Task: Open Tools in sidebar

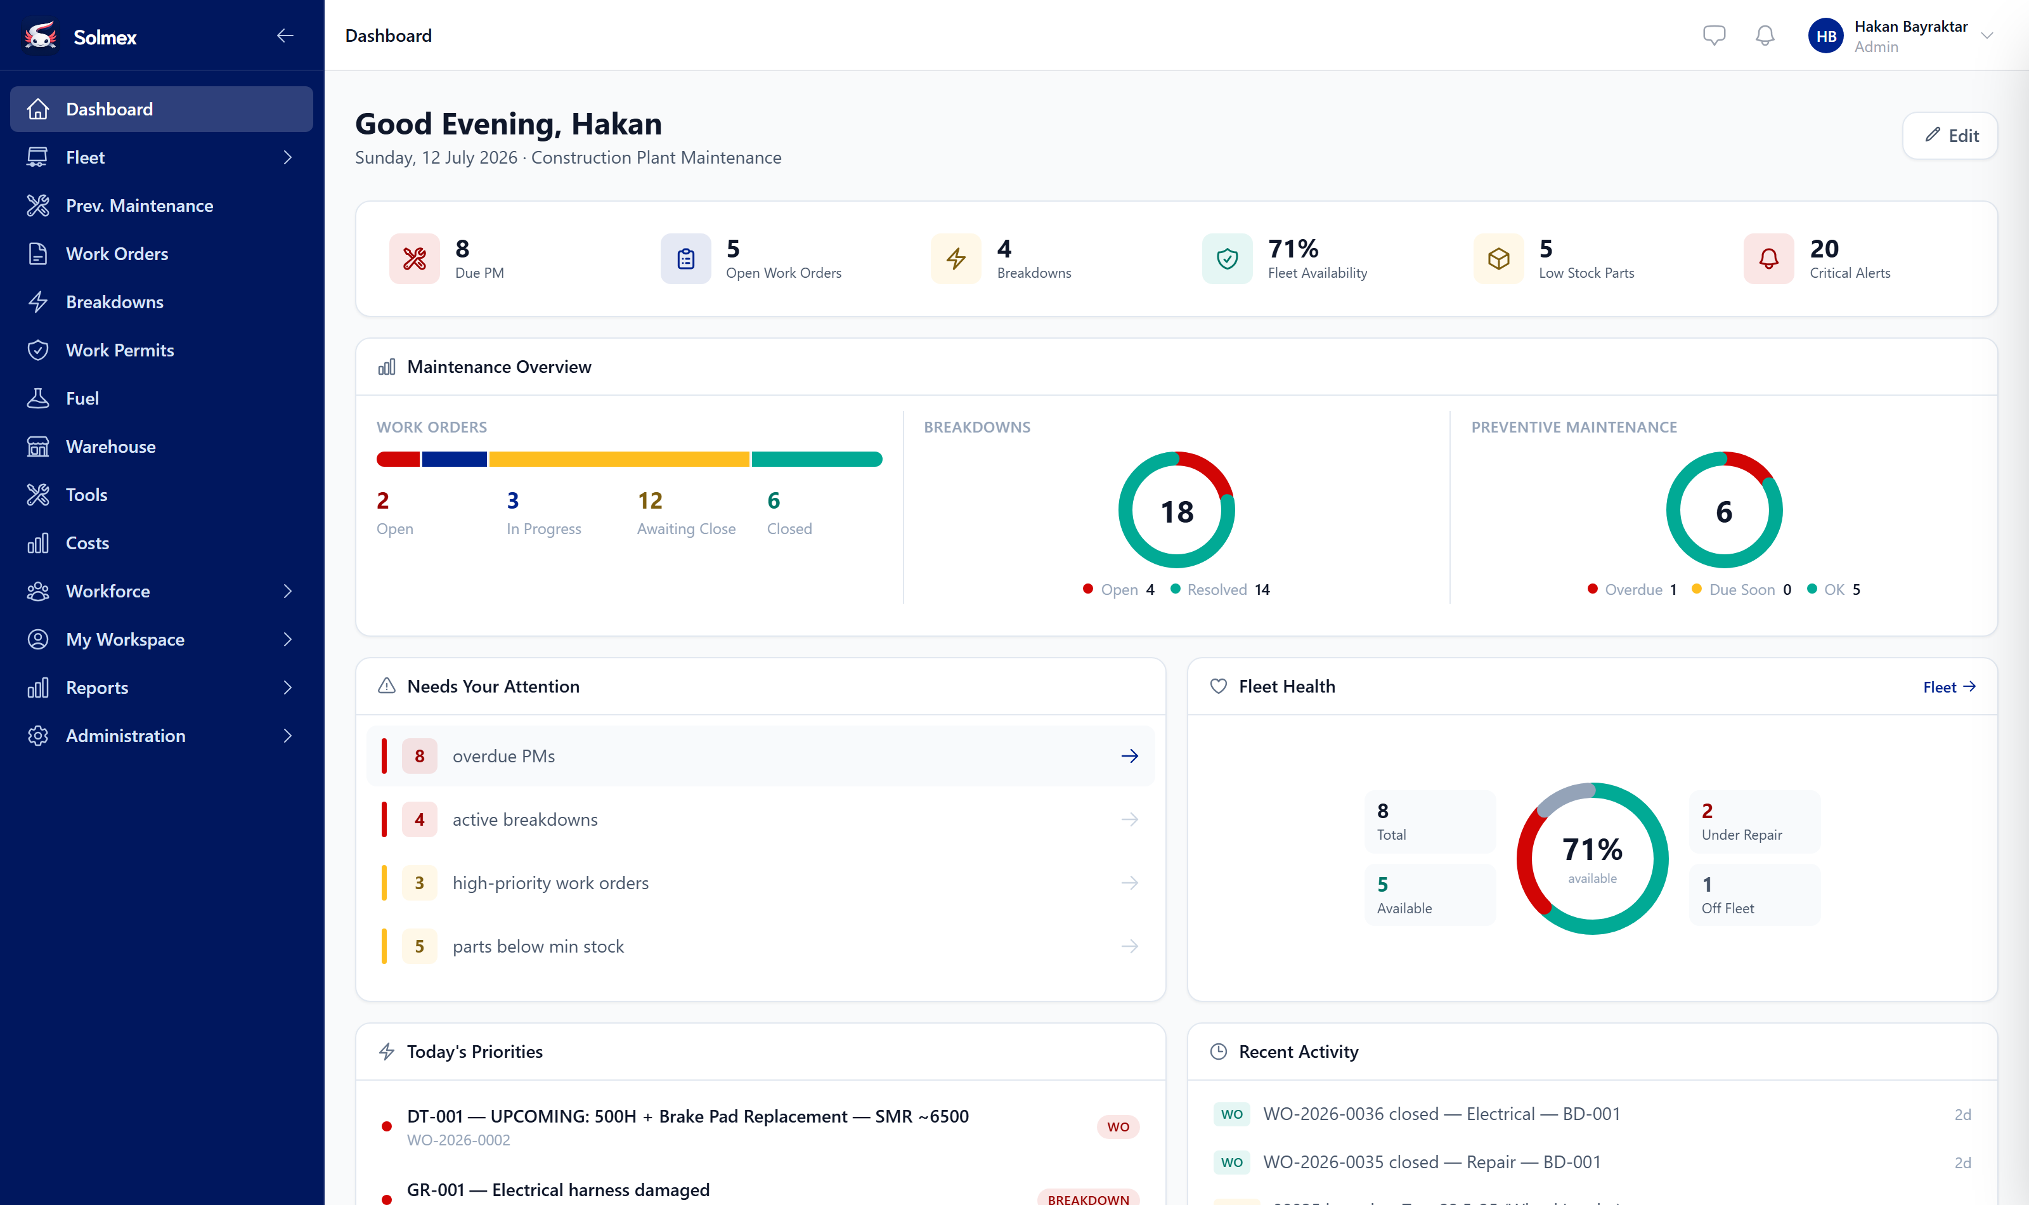Action: 160,495
